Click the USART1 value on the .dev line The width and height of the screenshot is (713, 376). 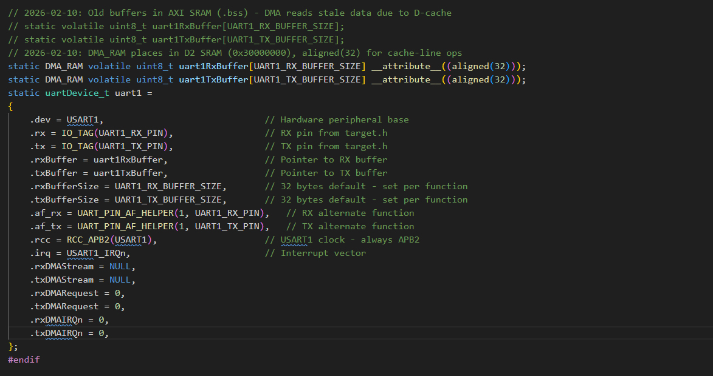(x=85, y=119)
